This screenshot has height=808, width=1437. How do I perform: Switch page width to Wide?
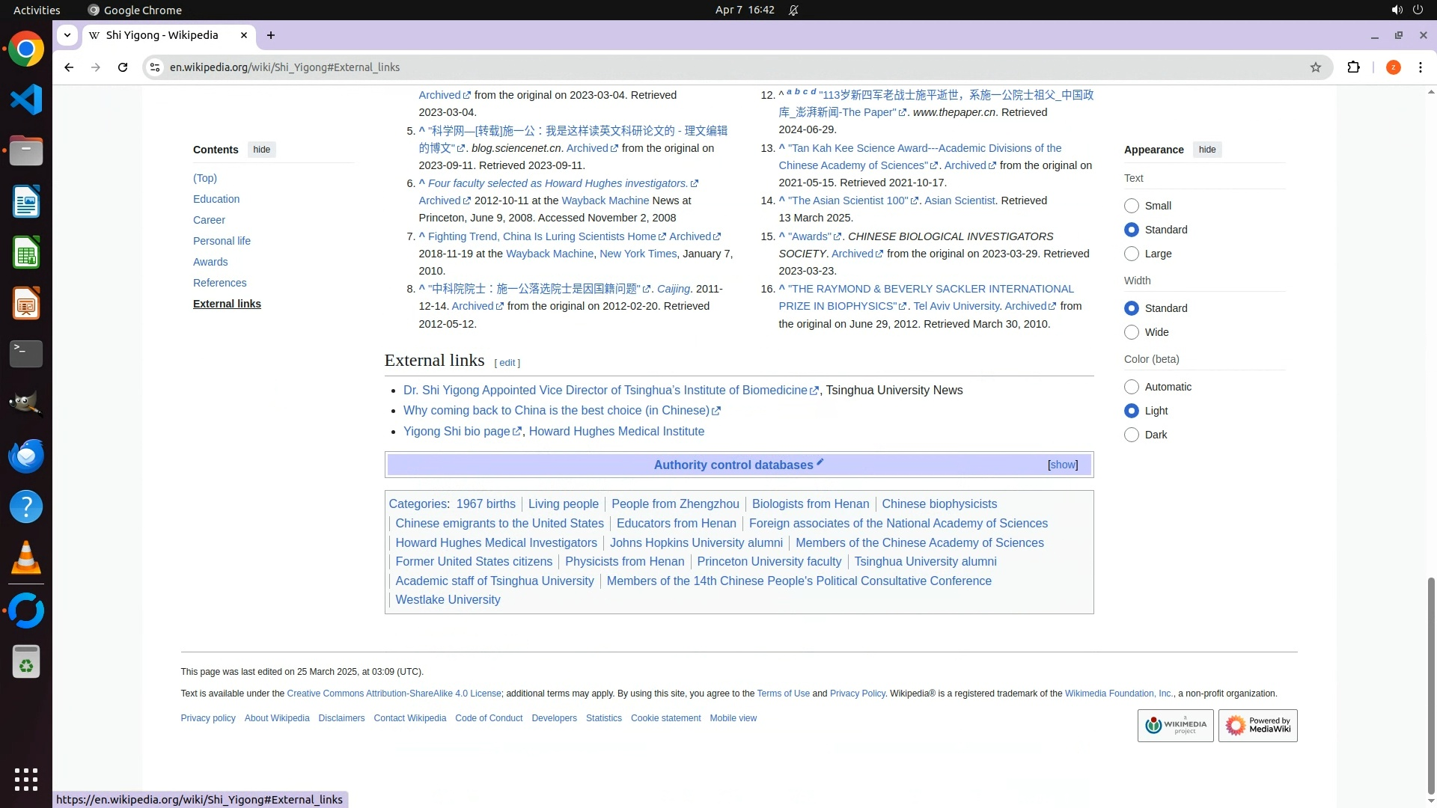pos(1132,332)
